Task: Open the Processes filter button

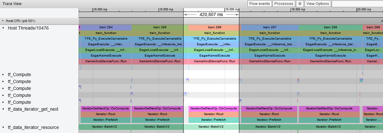Action: click(283, 4)
